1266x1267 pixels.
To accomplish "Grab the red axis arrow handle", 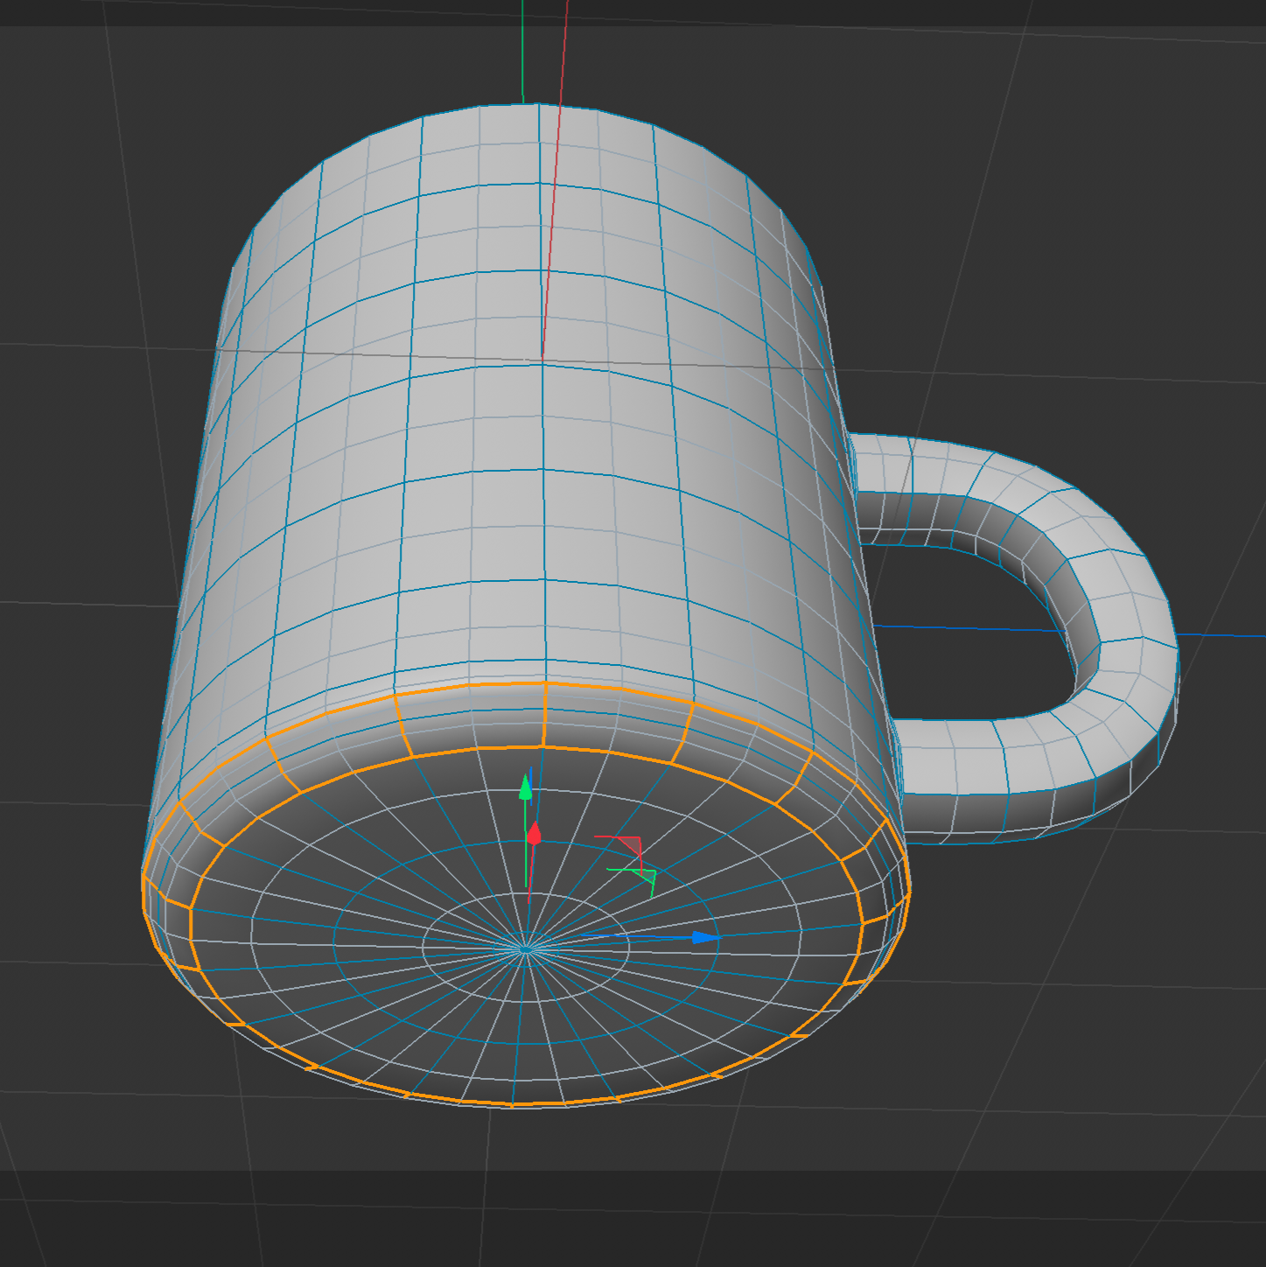I will (x=534, y=833).
